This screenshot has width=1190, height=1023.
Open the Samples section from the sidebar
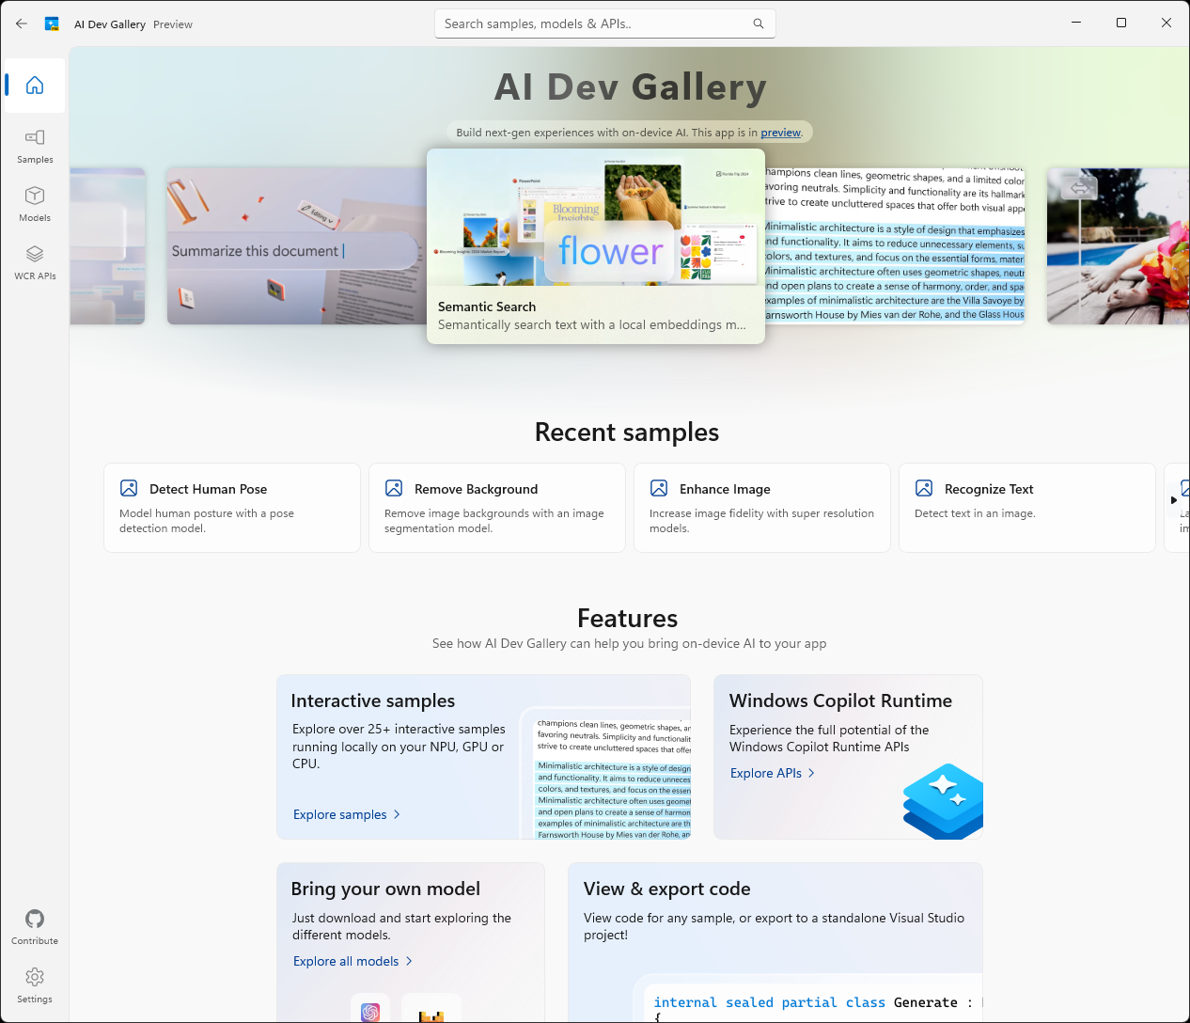(x=35, y=146)
